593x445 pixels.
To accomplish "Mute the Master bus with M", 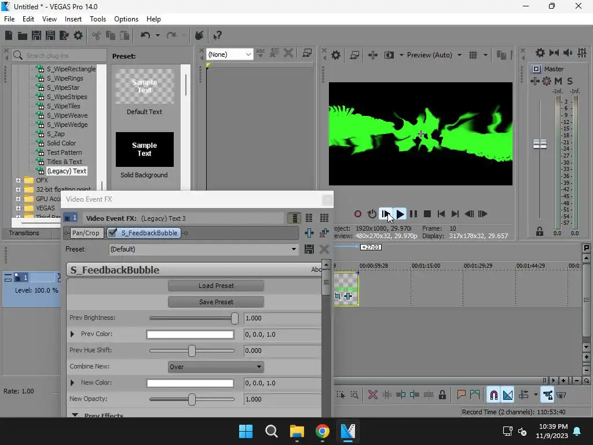I will 558,81.
